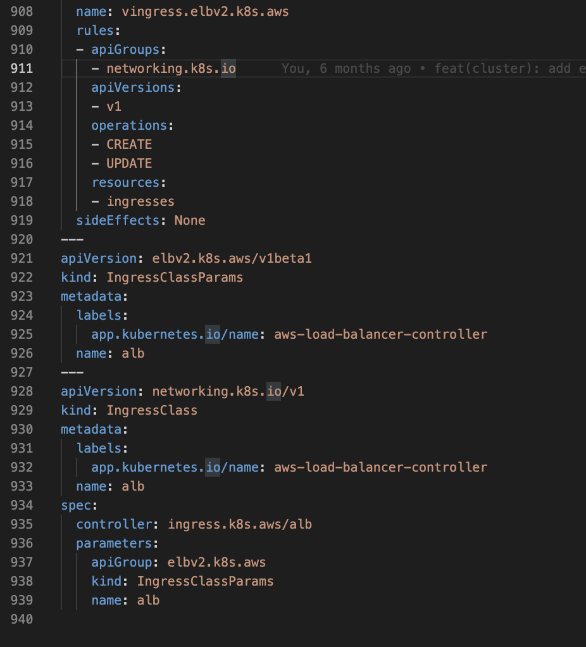Click aws-load-balancer-controller on line 925
This screenshot has height=647, width=586.
click(380, 334)
